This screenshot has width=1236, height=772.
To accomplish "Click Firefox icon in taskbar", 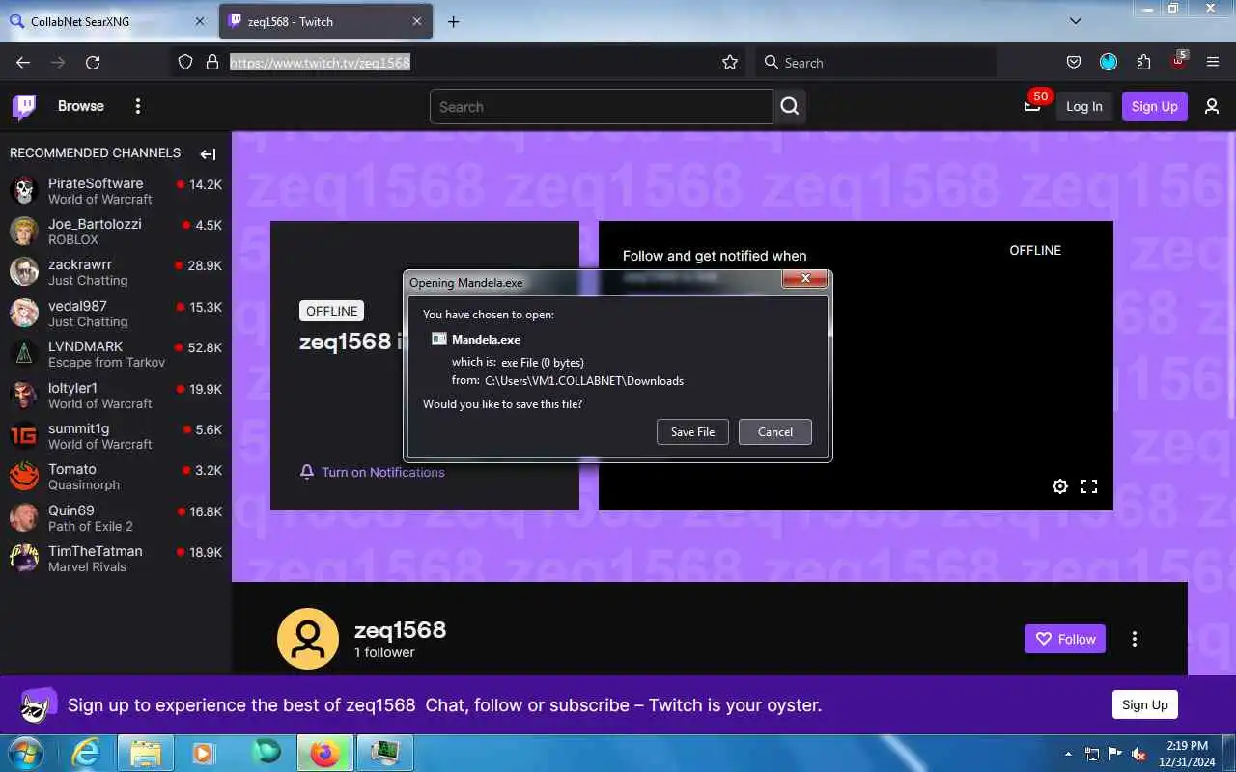I will click(x=324, y=753).
